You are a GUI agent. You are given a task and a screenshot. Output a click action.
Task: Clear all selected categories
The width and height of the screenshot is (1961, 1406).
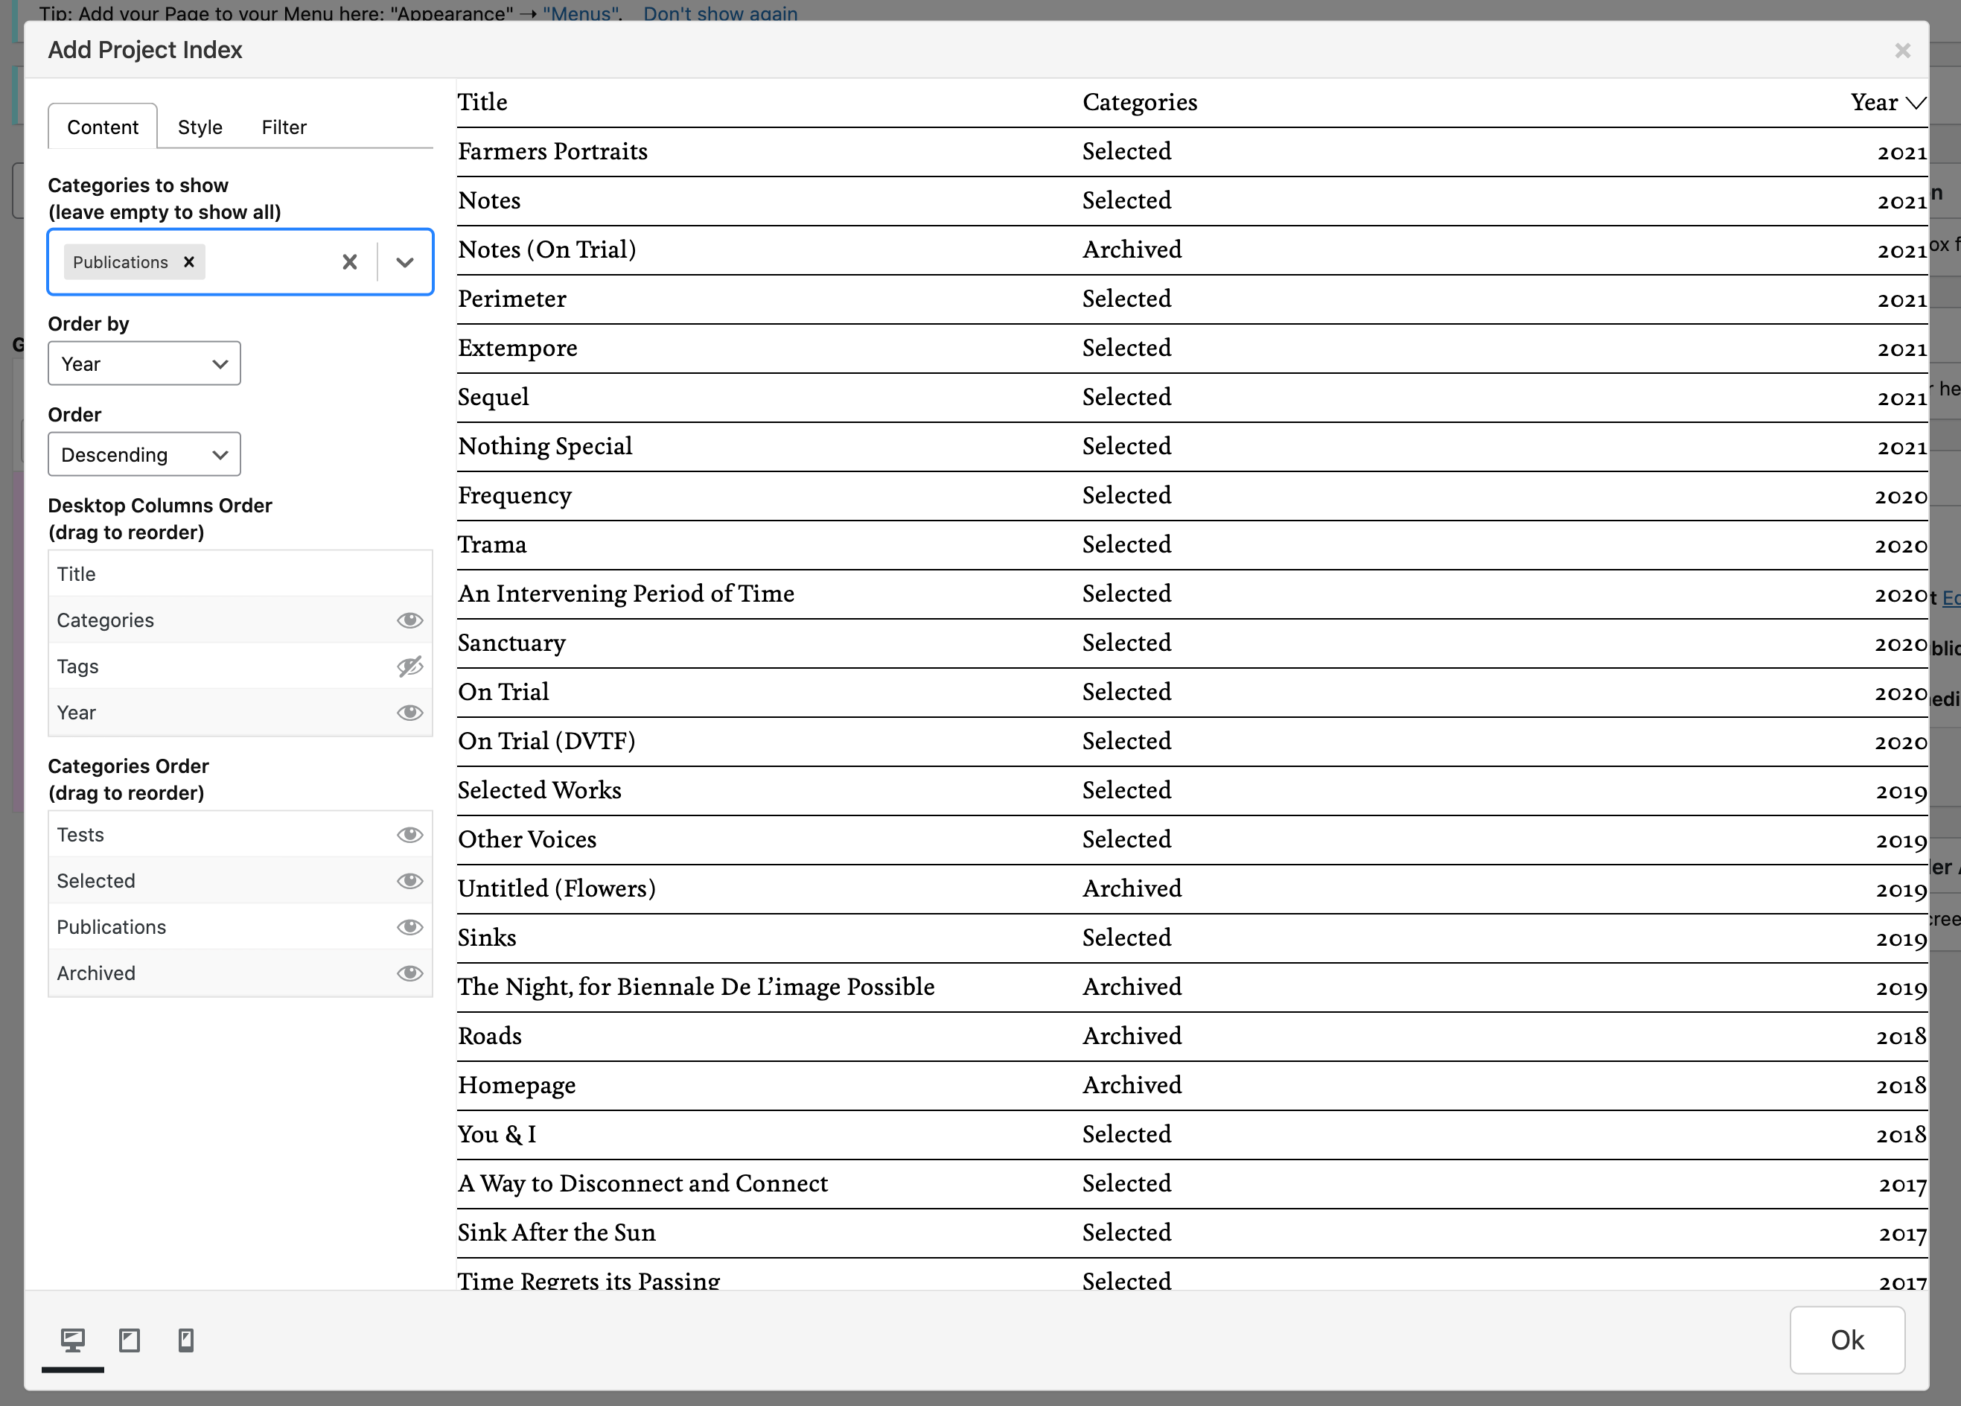[349, 262]
